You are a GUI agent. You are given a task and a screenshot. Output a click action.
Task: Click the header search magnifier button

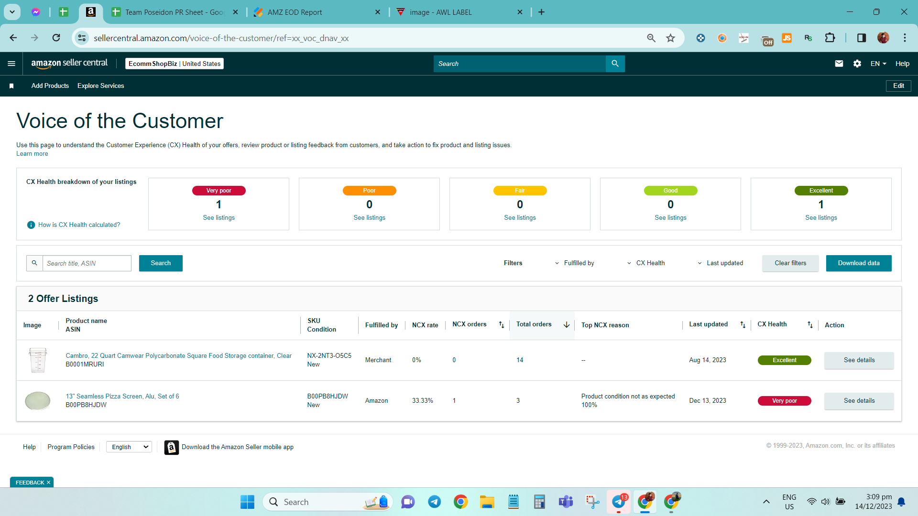click(615, 64)
